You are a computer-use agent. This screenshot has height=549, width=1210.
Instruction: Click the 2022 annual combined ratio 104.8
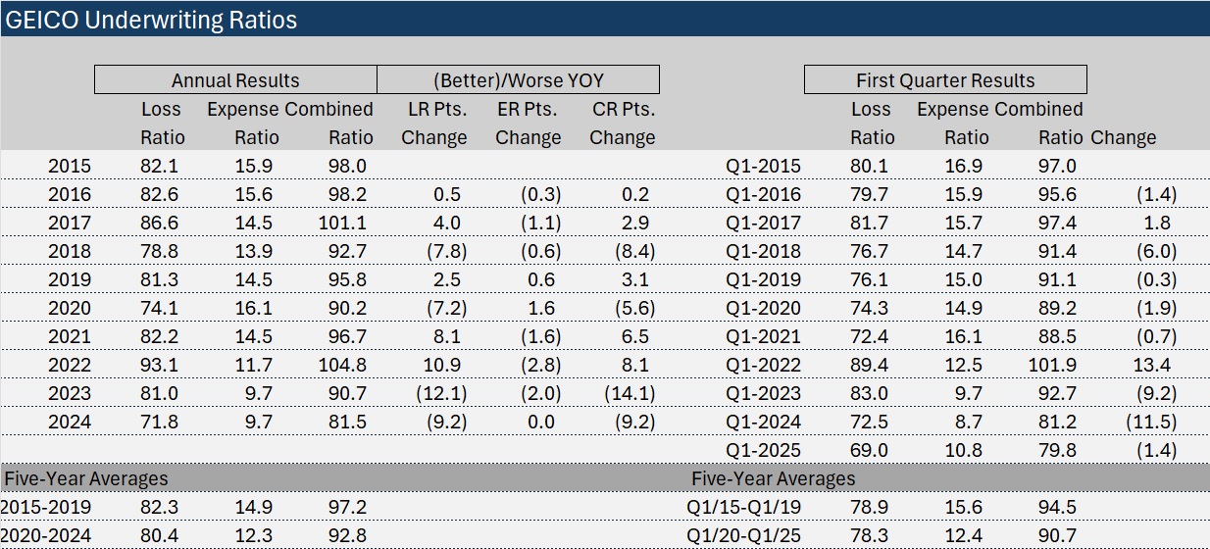tap(342, 366)
